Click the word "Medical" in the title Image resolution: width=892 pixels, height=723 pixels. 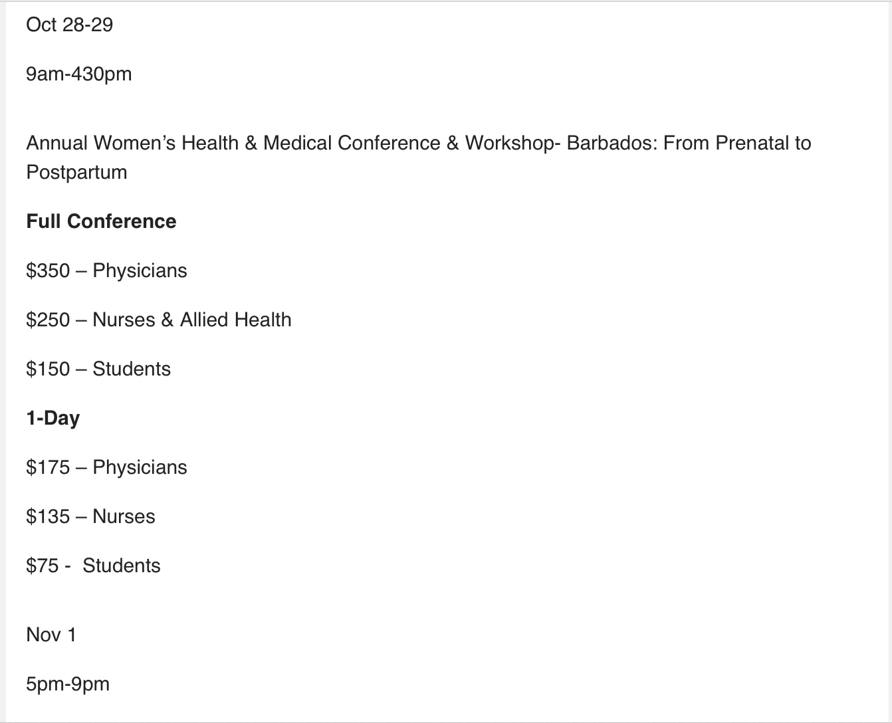[x=297, y=144]
